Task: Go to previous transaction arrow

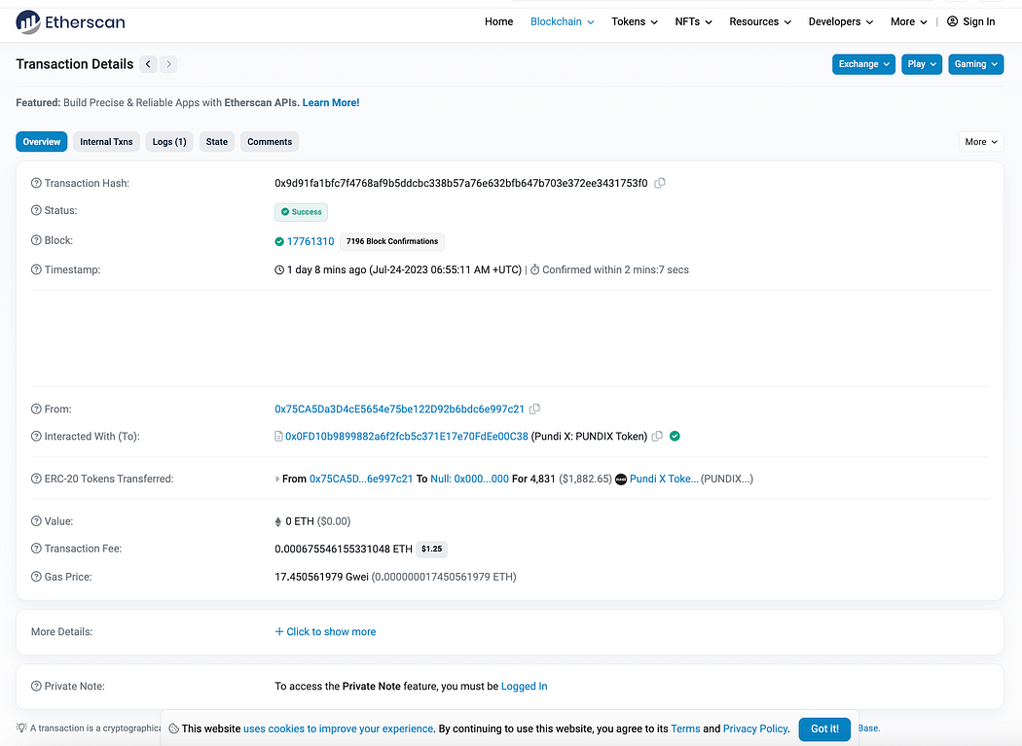Action: [x=148, y=64]
